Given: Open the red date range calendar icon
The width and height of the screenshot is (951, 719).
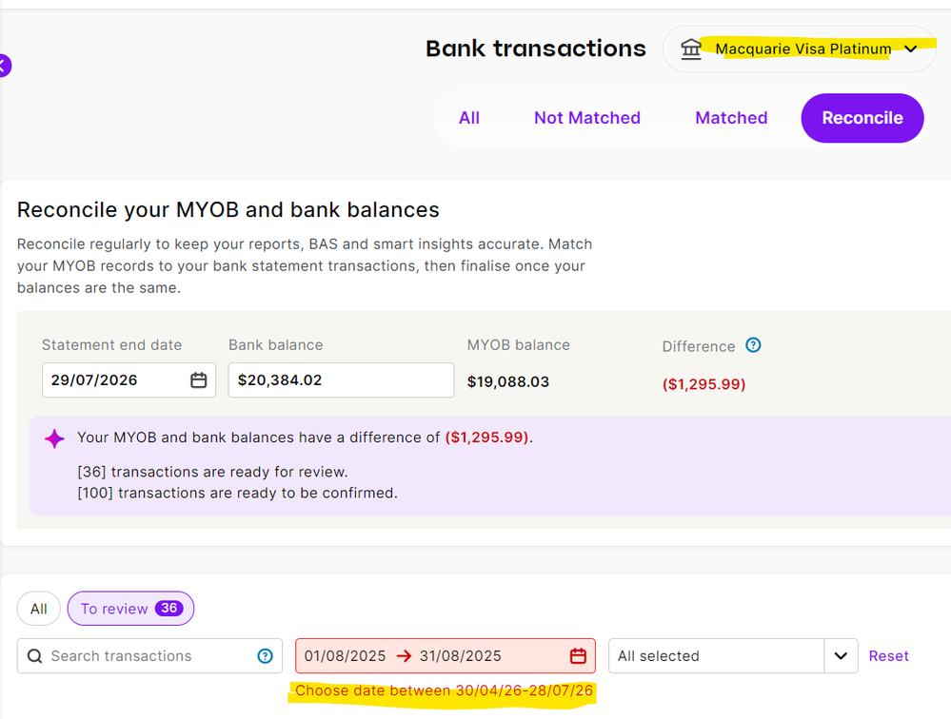Looking at the screenshot, I should point(578,656).
